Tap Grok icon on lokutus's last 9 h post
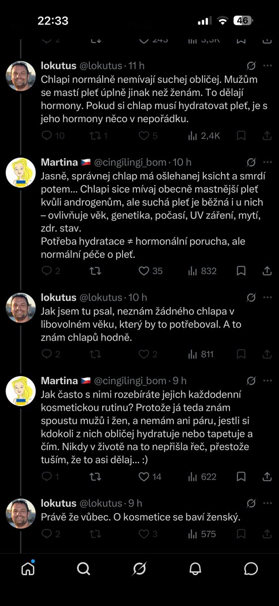 251,503
